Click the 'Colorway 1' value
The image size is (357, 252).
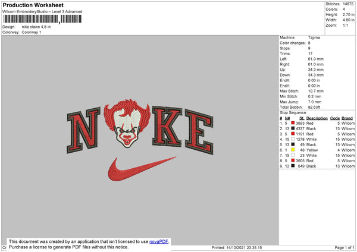32,32
